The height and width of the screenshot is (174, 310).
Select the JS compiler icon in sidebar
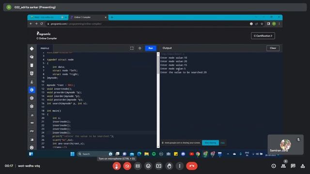click(x=31, y=115)
